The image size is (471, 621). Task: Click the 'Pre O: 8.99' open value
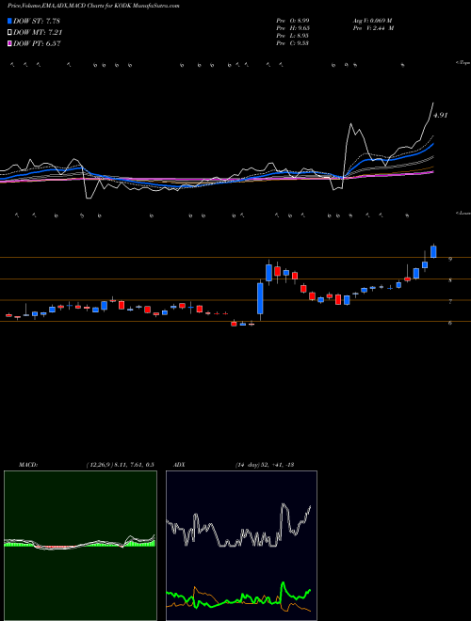point(293,21)
